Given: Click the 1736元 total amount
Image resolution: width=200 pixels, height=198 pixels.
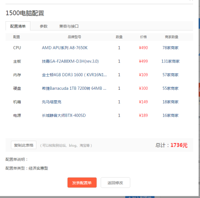Looking at the screenshot, I should point(179,145).
